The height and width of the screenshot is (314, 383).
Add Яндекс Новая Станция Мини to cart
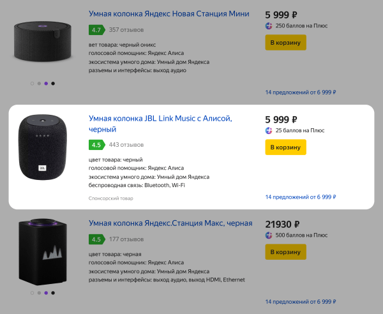[285, 43]
